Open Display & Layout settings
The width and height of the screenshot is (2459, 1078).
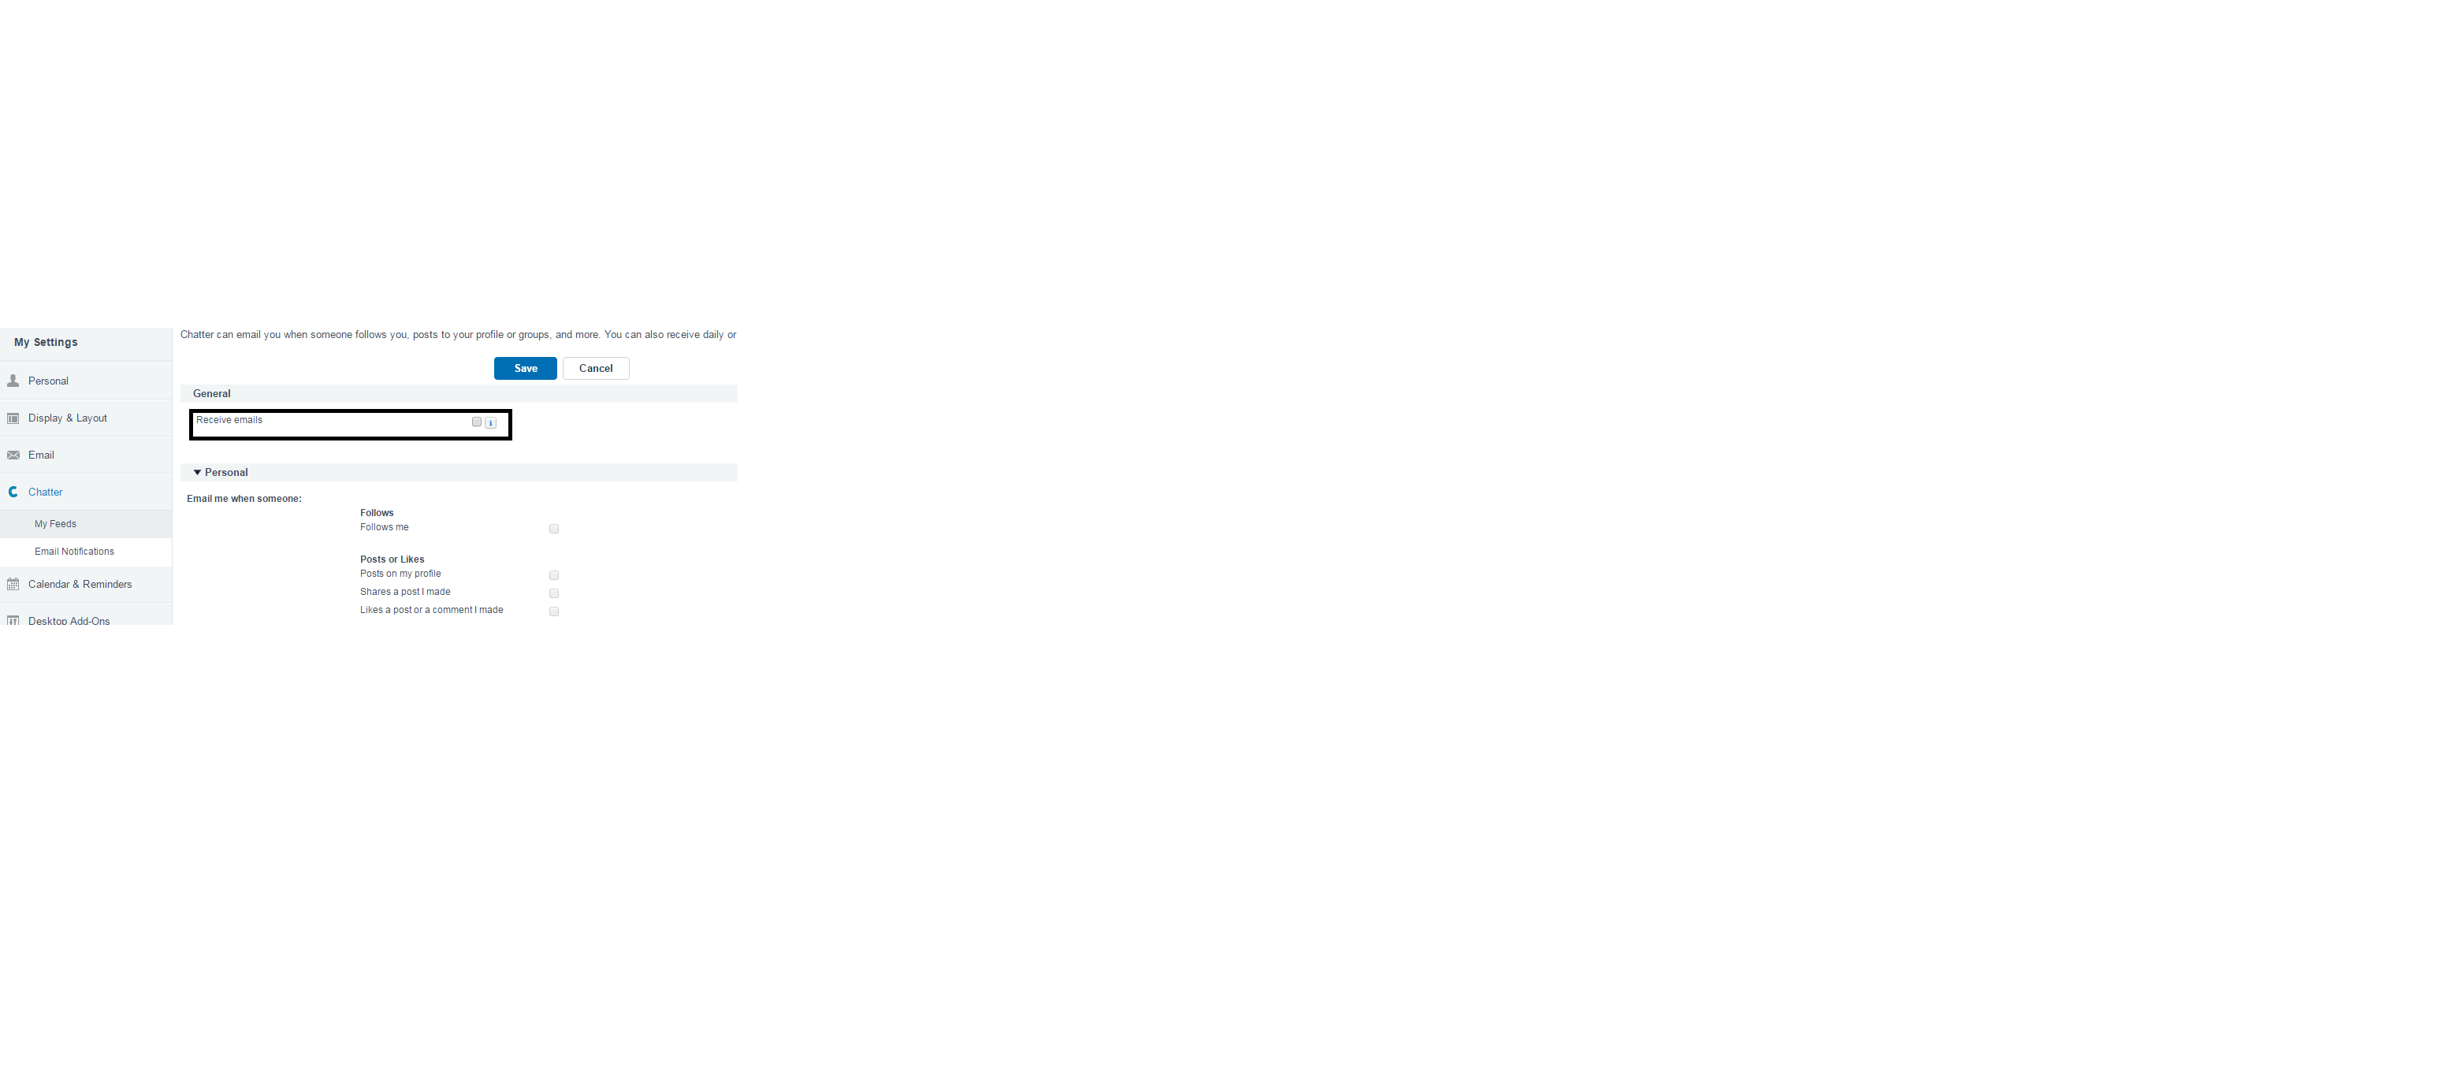click(86, 418)
